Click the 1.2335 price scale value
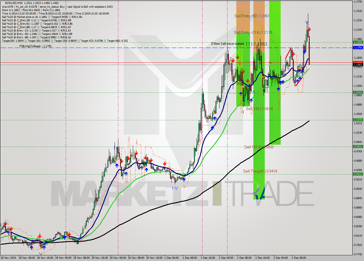Screen dimensions: 364x261 pos(358,20)
